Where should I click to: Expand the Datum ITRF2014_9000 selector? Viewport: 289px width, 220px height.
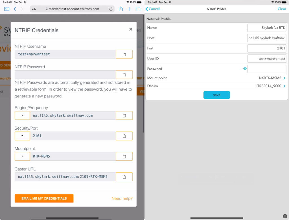pyautogui.click(x=284, y=86)
